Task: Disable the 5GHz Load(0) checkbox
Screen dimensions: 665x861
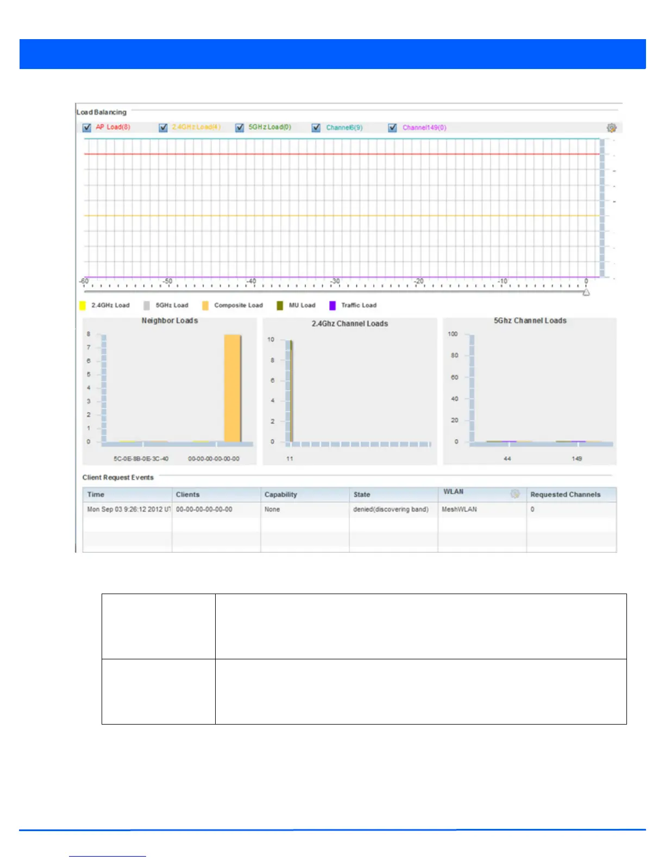Action: tap(240, 128)
